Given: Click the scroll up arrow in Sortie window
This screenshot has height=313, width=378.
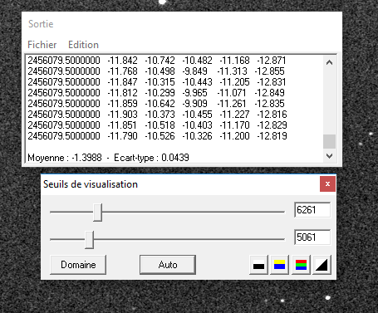Looking at the screenshot, I should pyautogui.click(x=329, y=62).
